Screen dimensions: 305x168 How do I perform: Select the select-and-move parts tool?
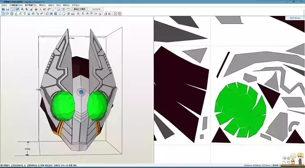tap(3, 14)
